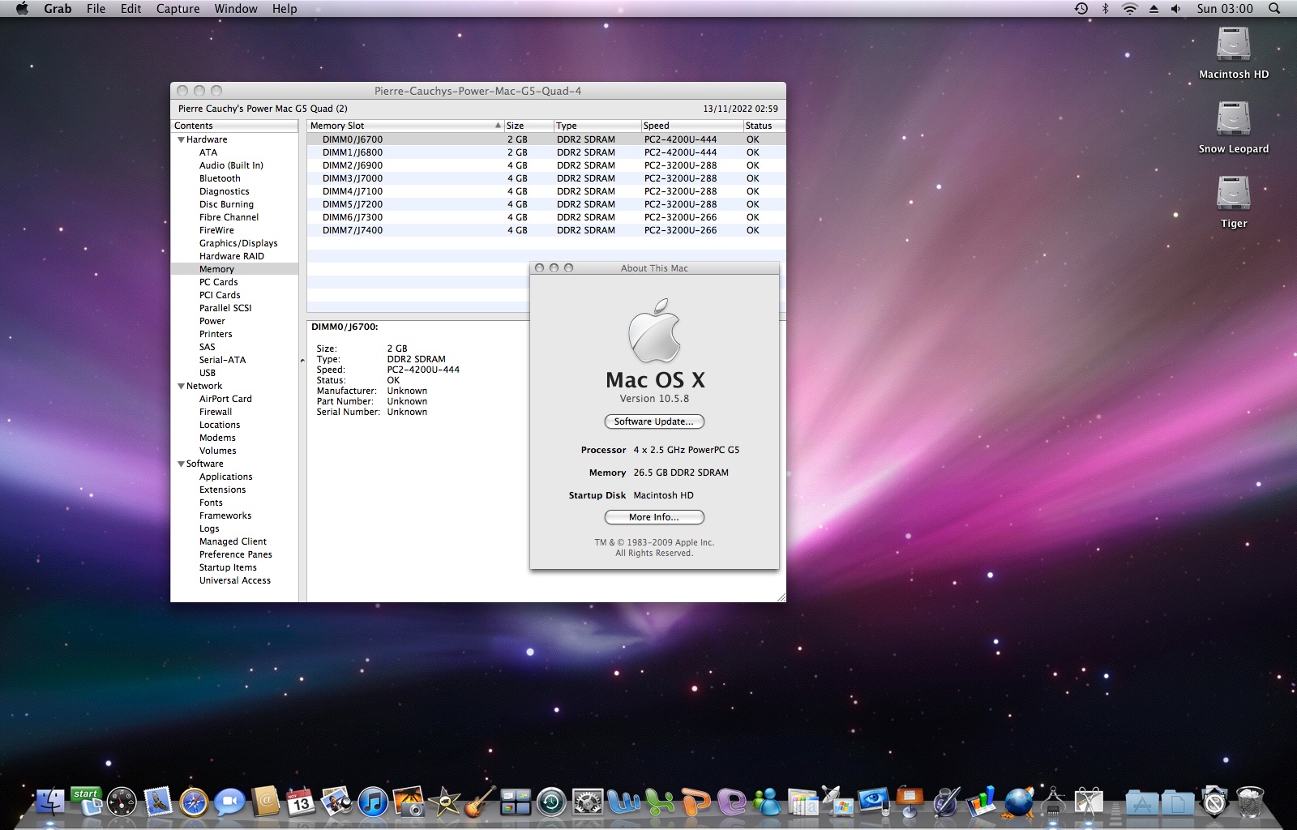Open the Capture menu
Image resolution: width=1297 pixels, height=830 pixels.
(178, 9)
